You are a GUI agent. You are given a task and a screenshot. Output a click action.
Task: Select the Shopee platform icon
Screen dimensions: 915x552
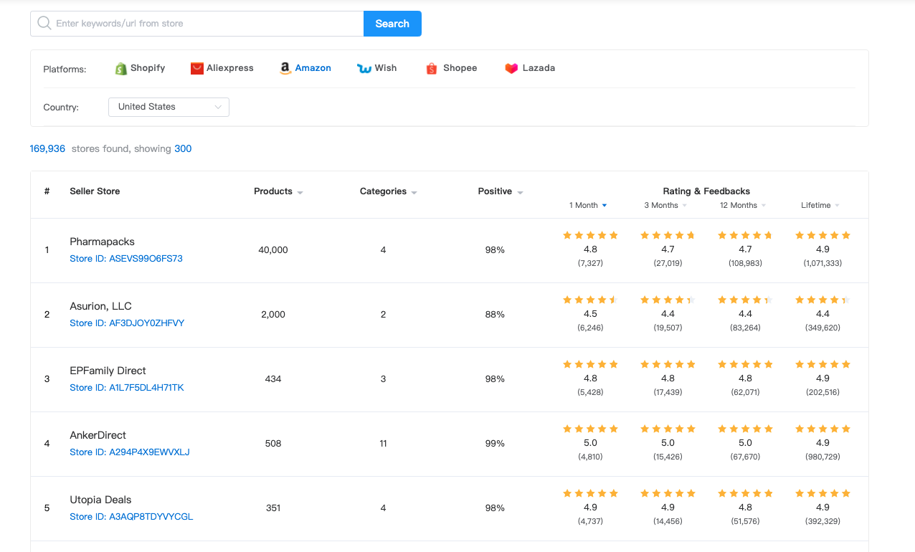click(x=432, y=68)
